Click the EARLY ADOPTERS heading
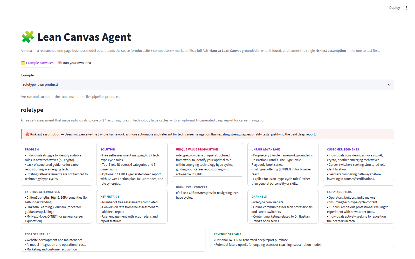Image resolution: width=415 pixels, height=259 pixels. (x=339, y=192)
